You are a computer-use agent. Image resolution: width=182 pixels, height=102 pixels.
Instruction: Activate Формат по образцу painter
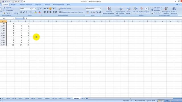pyautogui.click(x=11, y=13)
